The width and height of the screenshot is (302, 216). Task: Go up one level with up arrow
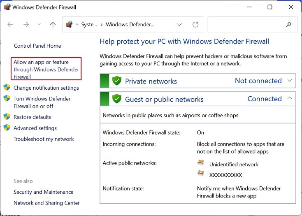[53, 25]
